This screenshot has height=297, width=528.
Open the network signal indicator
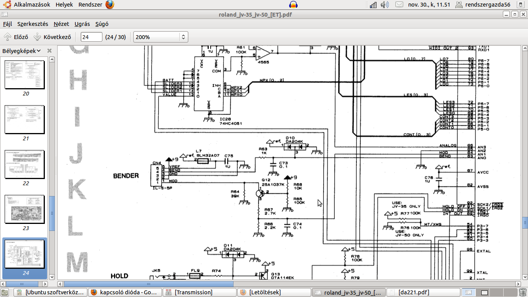point(373,5)
